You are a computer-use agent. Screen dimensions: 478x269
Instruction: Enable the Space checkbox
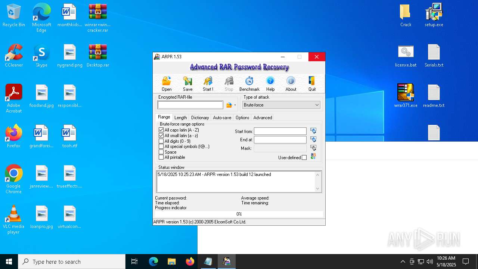[x=161, y=152]
